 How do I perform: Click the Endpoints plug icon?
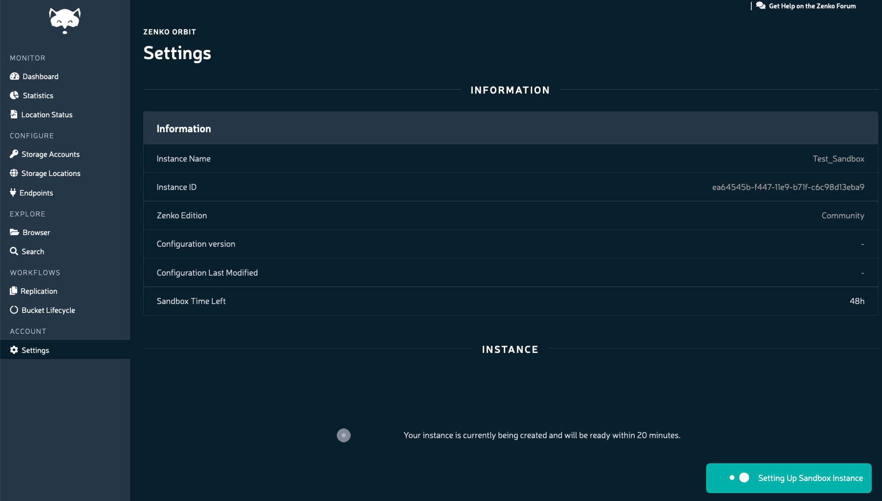tap(13, 193)
